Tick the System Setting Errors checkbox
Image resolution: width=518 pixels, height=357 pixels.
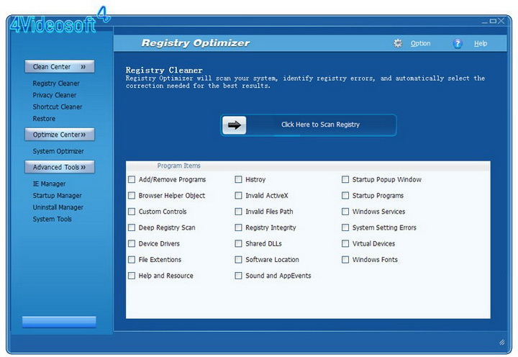tap(345, 227)
